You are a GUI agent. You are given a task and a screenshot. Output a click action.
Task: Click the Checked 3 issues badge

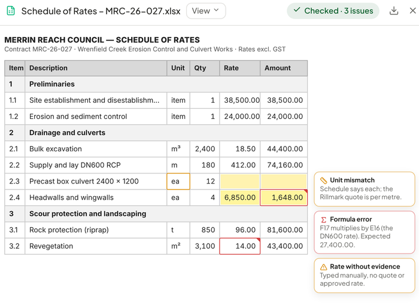[333, 11]
